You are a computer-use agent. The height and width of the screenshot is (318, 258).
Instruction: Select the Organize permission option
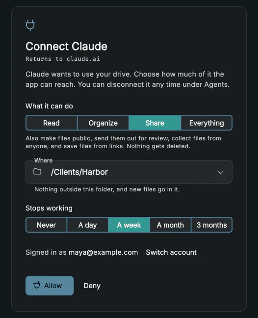[103, 123]
